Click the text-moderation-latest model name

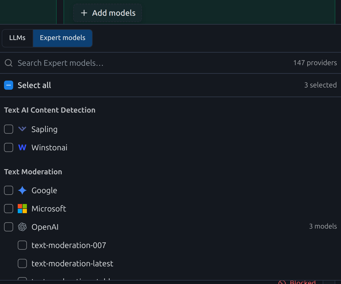pyautogui.click(x=72, y=263)
